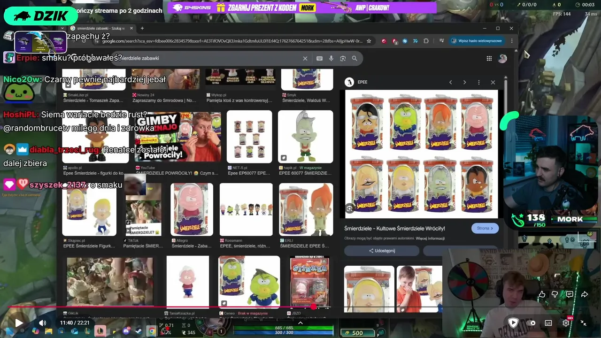This screenshot has height=338, width=601.
Task: Open the Google account avatar
Action: (502, 58)
